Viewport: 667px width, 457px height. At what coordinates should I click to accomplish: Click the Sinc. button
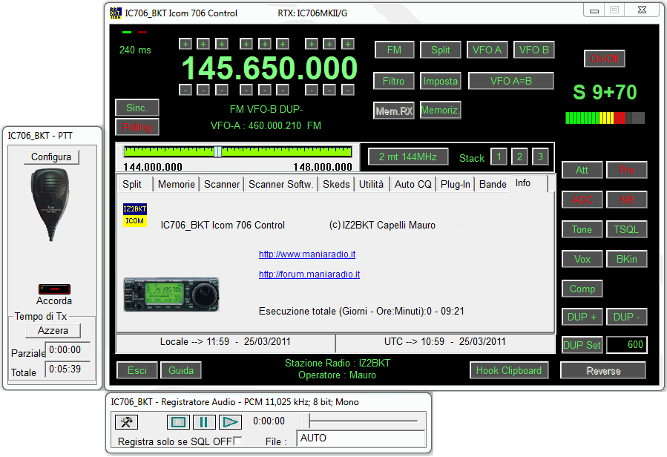tap(137, 108)
